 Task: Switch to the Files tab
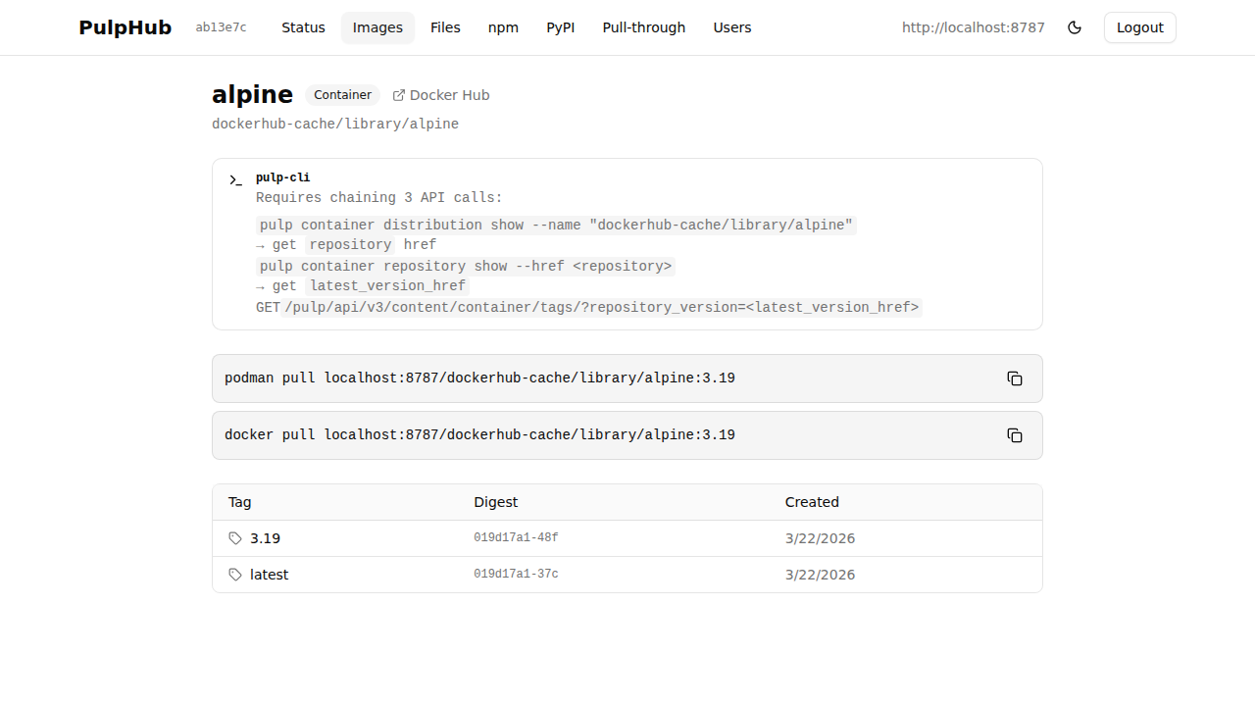point(445,27)
